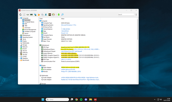Open the SensorPanel gauge toolbar icon
172x102 pixels.
(x=53, y=15)
